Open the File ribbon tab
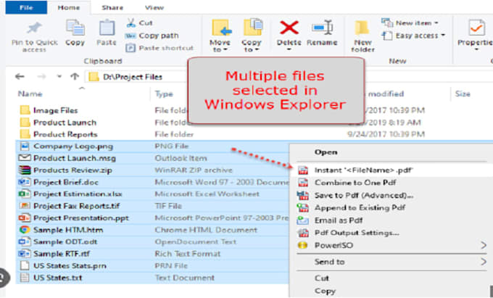Screen dimensions: 493x298 tap(26, 7)
